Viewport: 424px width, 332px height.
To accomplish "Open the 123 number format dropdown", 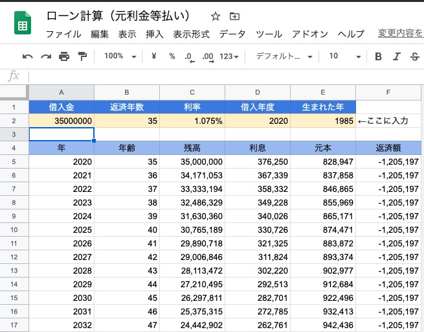I will click(229, 56).
